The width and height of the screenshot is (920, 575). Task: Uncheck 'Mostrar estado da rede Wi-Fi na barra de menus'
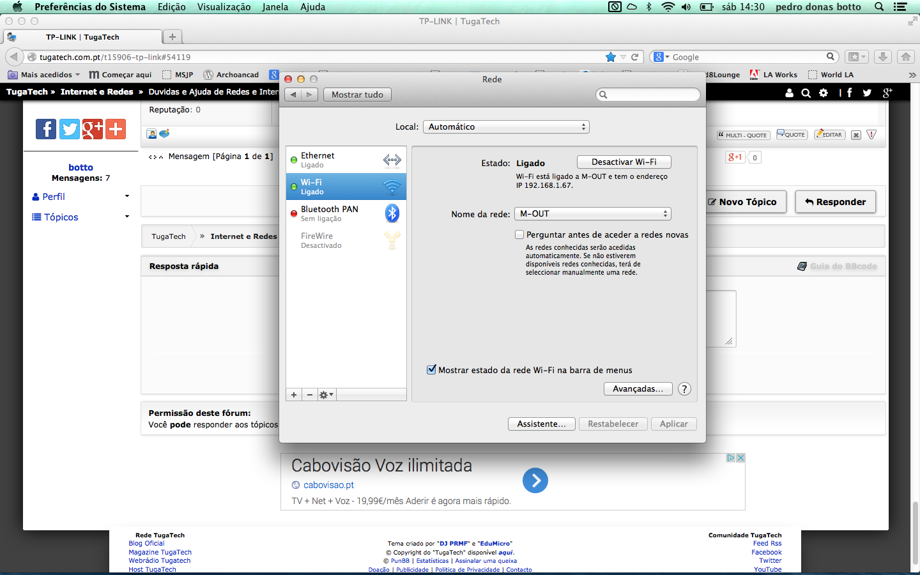(x=431, y=369)
